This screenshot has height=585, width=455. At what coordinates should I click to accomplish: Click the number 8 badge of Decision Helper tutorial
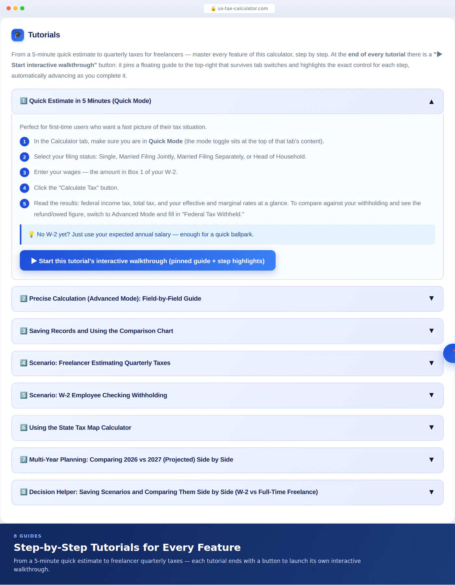tap(23, 492)
